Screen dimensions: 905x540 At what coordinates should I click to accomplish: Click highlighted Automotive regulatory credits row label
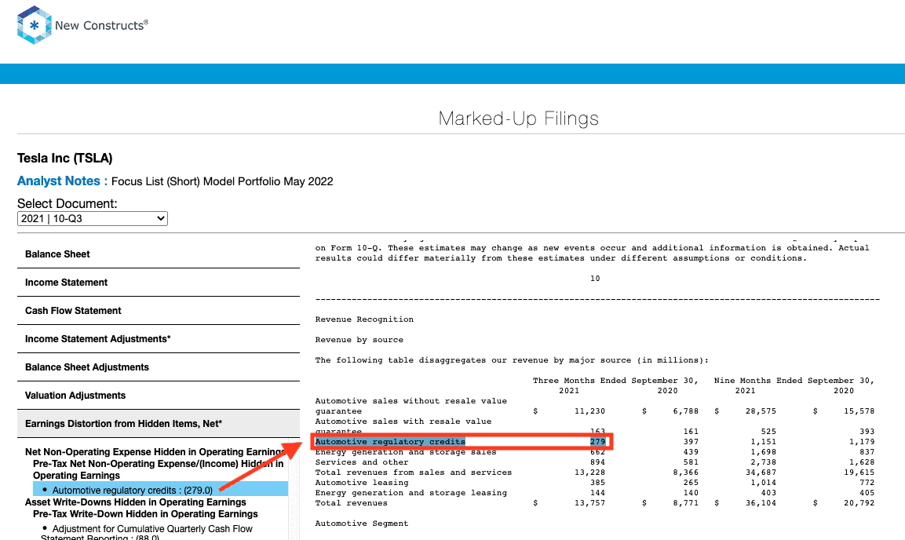pos(390,442)
